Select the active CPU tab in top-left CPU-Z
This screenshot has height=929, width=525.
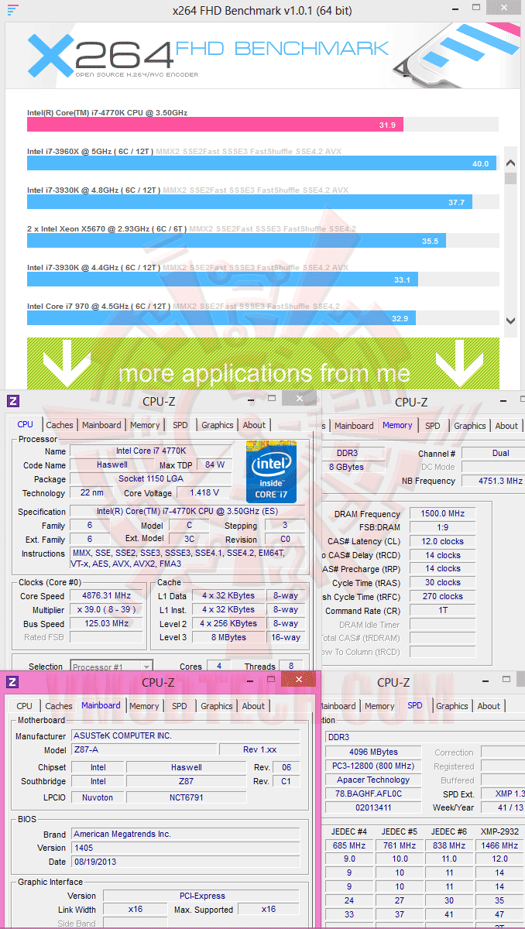point(26,424)
